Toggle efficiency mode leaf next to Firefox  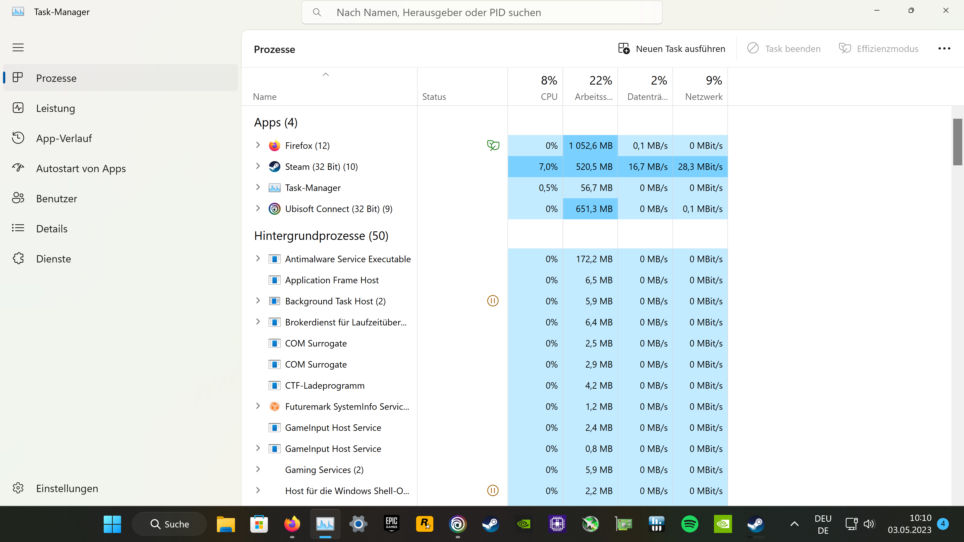click(493, 145)
